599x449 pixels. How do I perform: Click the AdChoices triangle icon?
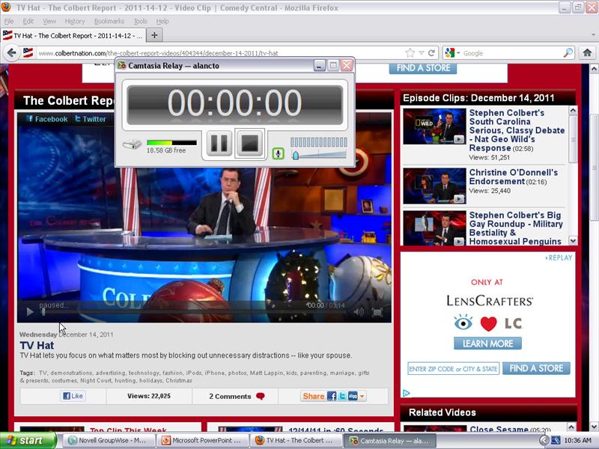coord(406,393)
